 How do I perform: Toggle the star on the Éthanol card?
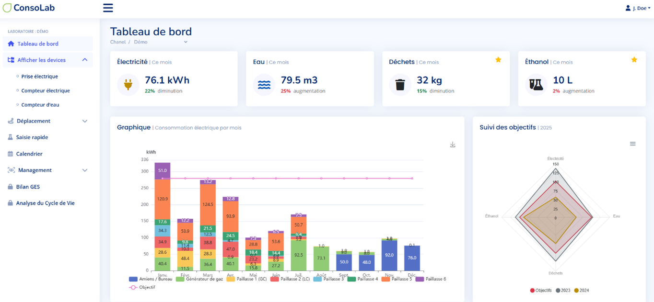coord(634,60)
